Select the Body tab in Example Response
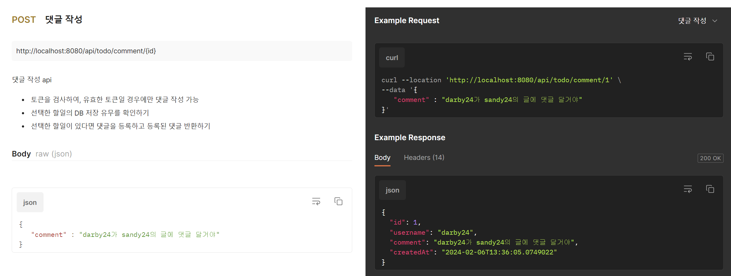 point(382,158)
